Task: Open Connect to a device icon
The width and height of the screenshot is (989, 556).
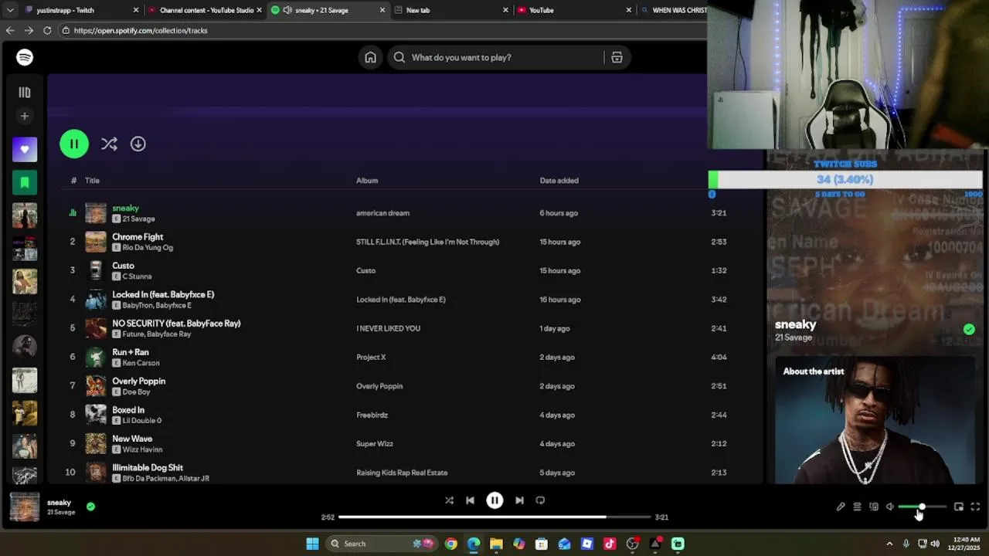Action: coord(874,507)
